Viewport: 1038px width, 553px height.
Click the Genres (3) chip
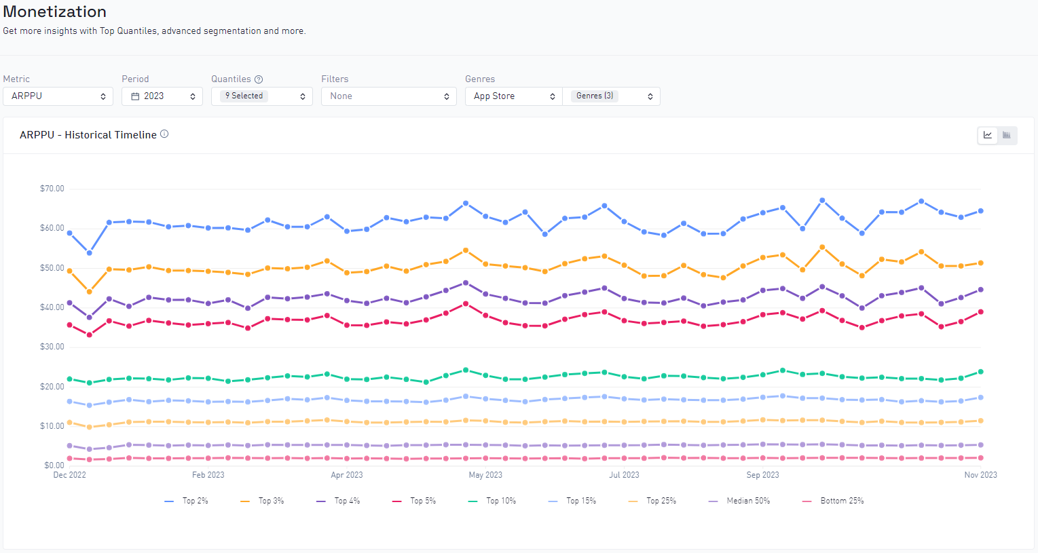pyautogui.click(x=595, y=96)
